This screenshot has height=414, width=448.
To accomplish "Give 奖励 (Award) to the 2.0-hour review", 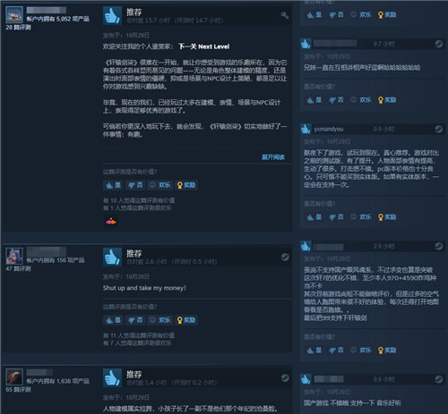I will (x=387, y=351).
